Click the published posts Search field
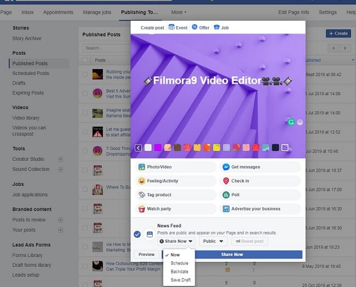The image size is (356, 287). (x=107, y=48)
